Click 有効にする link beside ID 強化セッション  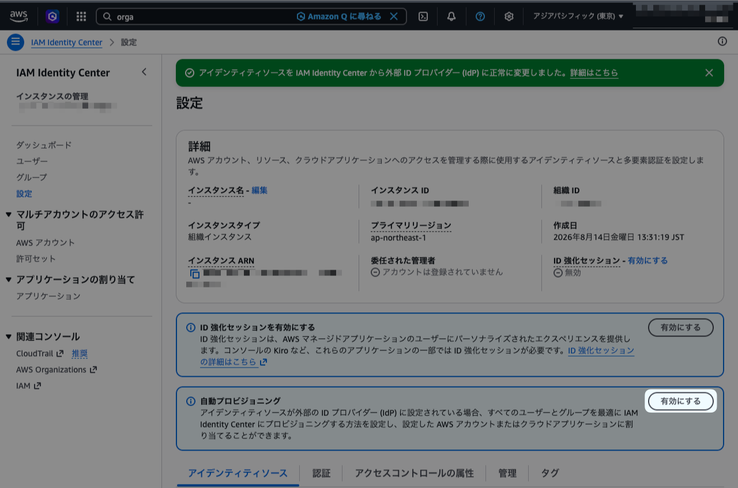[x=647, y=260]
